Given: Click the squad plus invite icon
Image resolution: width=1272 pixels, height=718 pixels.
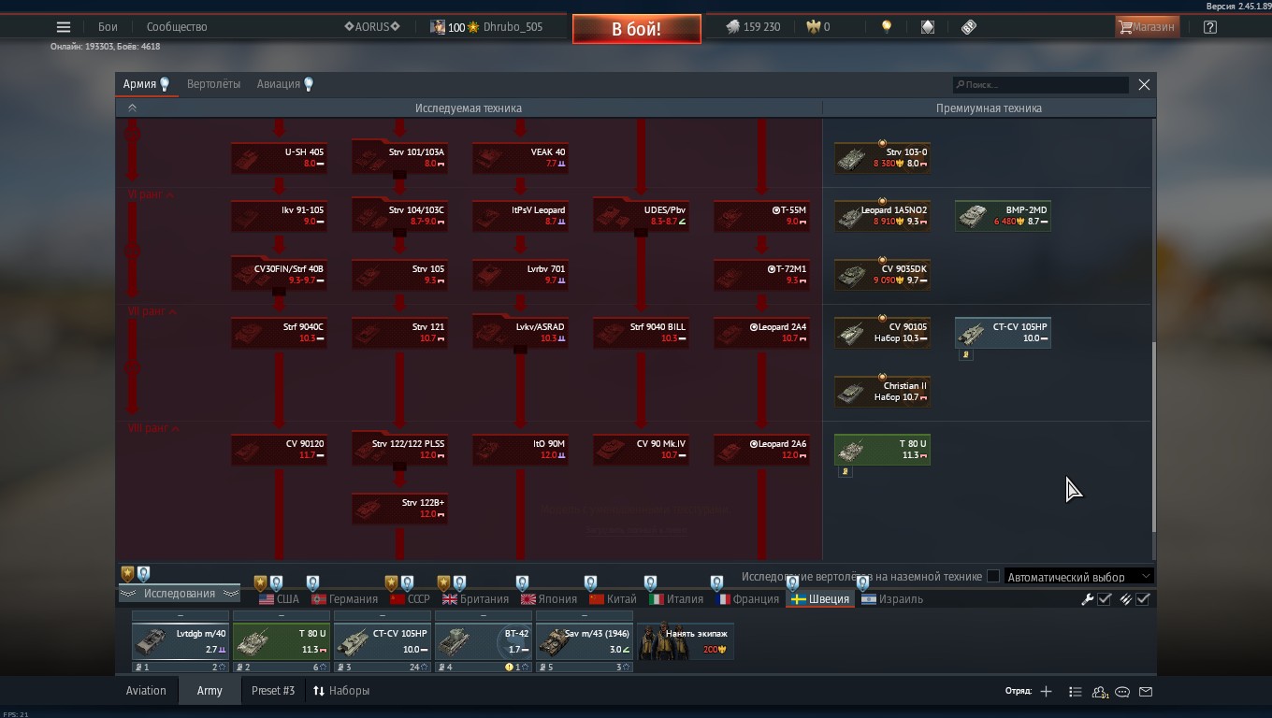Looking at the screenshot, I should pyautogui.click(x=1046, y=692).
